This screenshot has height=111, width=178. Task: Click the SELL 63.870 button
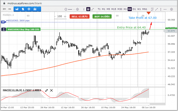point(79,17)
